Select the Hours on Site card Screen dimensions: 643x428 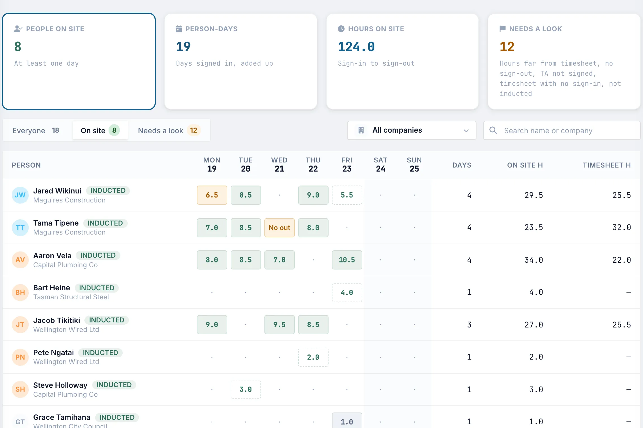403,61
